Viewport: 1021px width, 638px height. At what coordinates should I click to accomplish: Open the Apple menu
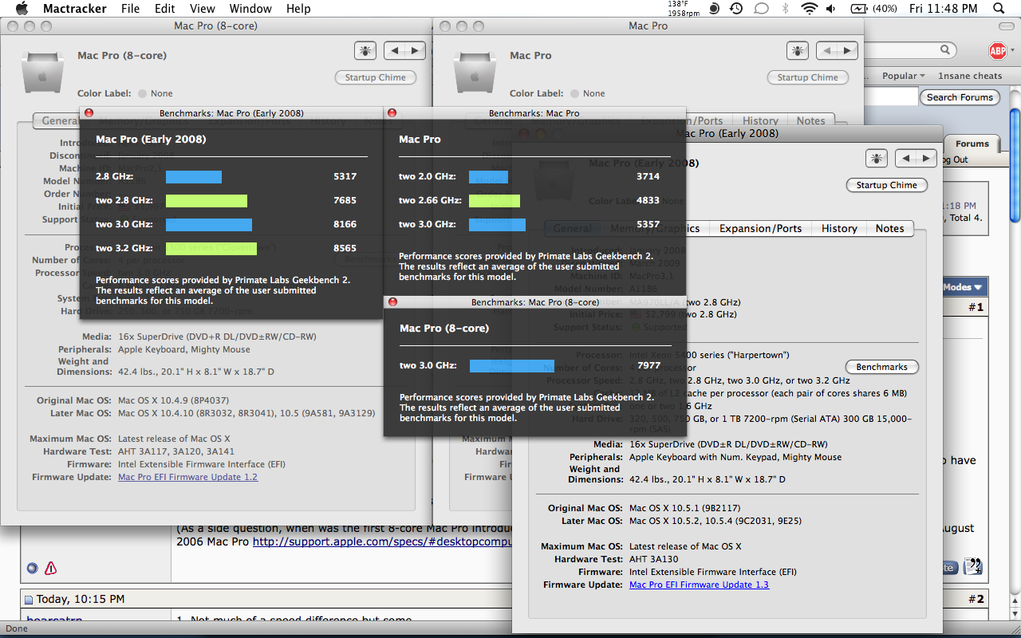(22, 8)
